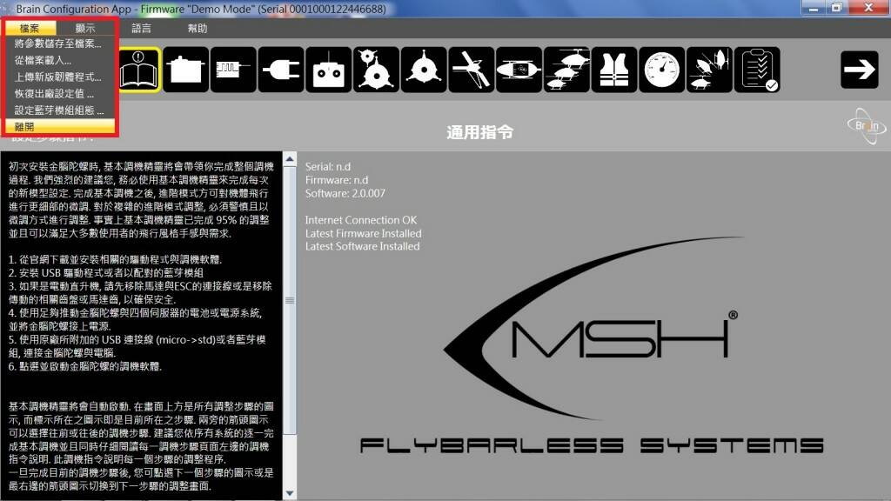Open the 幫助 menu
Viewport: 891px width, 501px height.
pyautogui.click(x=198, y=28)
